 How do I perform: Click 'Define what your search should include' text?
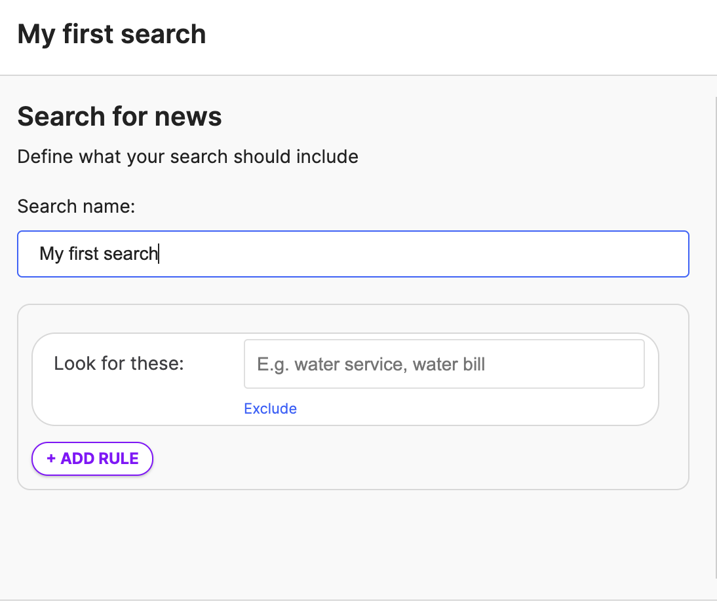pyautogui.click(x=188, y=156)
